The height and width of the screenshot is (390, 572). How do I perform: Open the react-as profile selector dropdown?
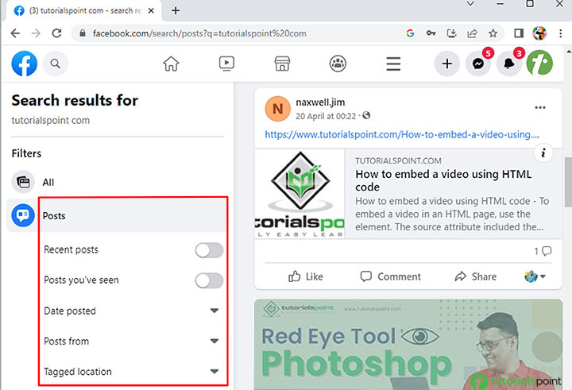pyautogui.click(x=535, y=276)
